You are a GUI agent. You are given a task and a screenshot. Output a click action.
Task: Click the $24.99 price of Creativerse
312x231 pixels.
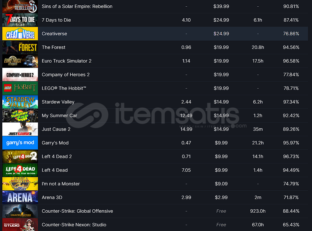point(221,34)
